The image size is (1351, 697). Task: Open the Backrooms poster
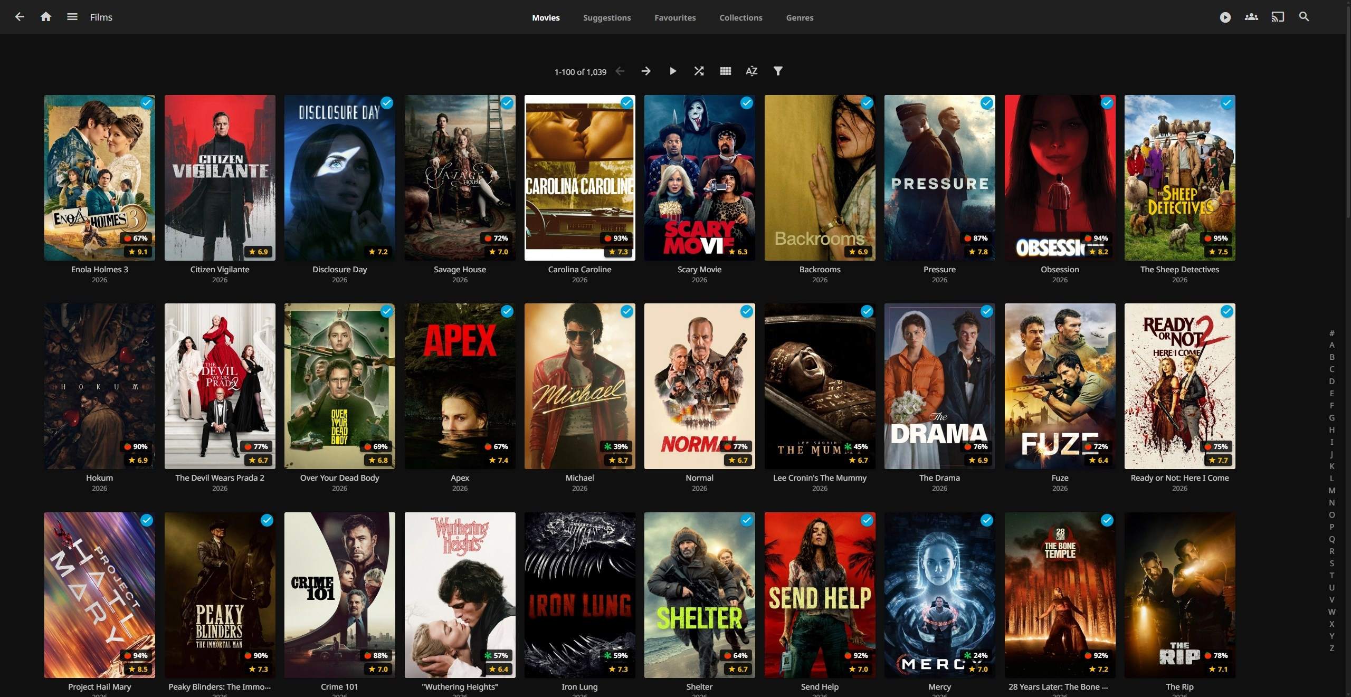tap(820, 177)
